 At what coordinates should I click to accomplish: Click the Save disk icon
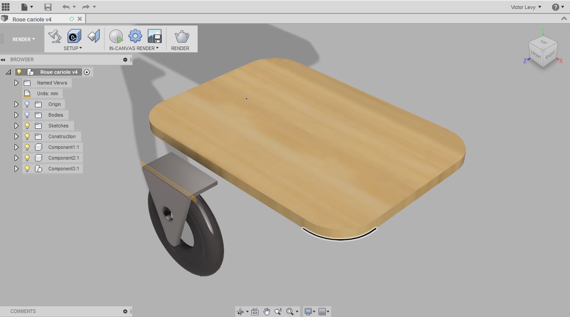tap(47, 7)
